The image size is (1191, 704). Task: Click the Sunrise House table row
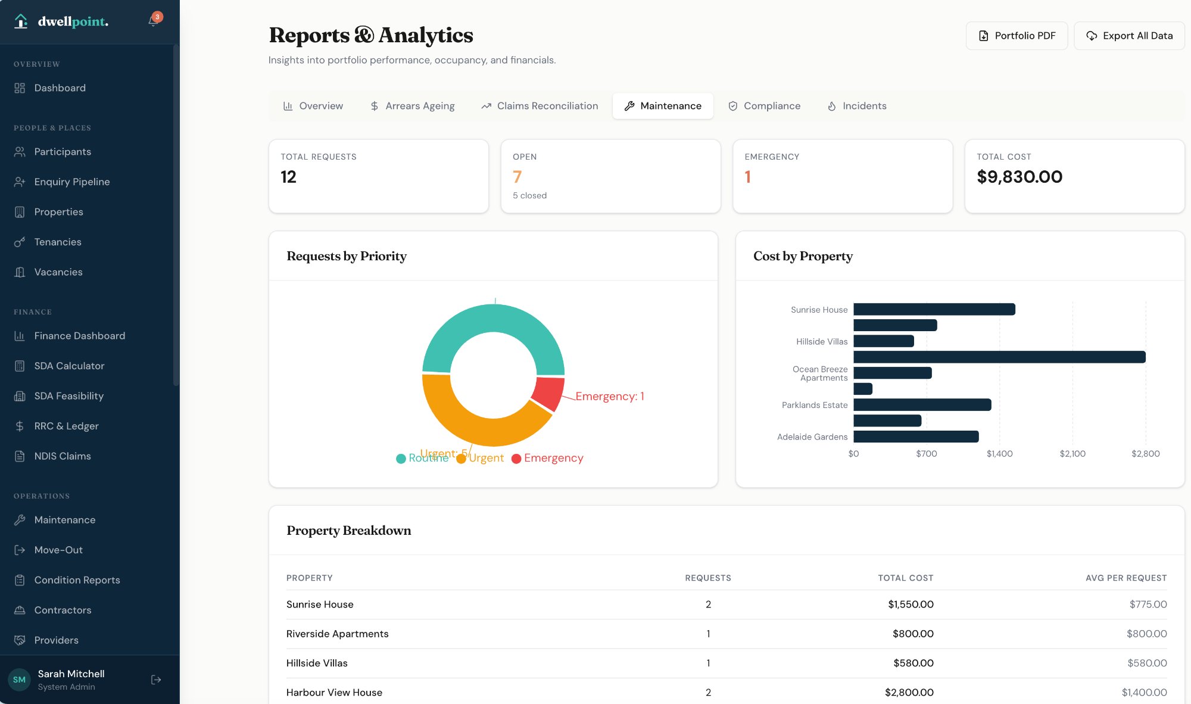pyautogui.click(x=727, y=605)
